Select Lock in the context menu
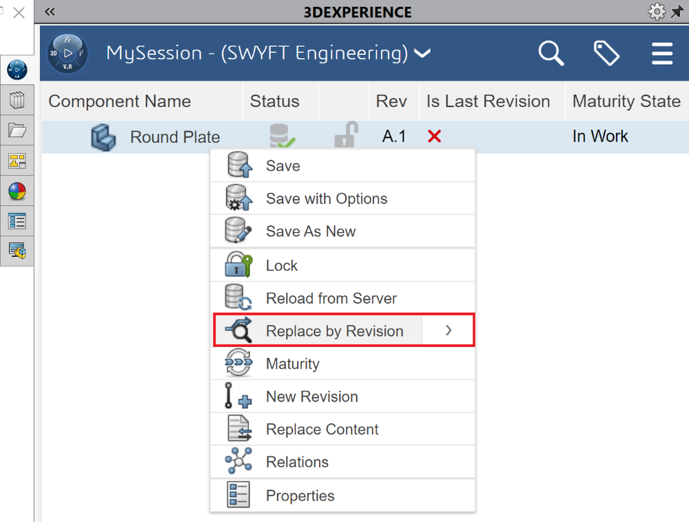The height and width of the screenshot is (522, 689). (342, 266)
